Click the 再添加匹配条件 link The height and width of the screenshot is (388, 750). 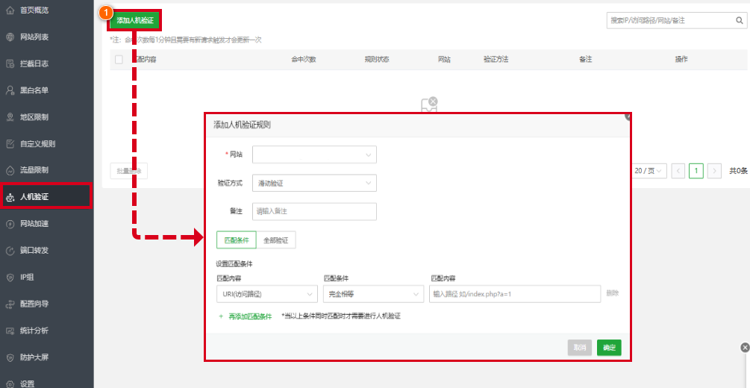click(x=250, y=316)
